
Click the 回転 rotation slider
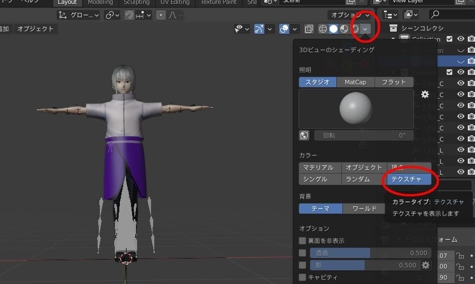coord(364,135)
